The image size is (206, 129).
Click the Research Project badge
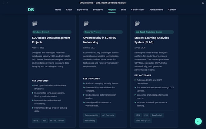point(103,32)
